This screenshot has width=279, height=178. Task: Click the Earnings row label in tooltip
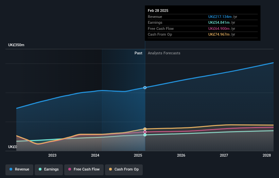[x=155, y=22]
